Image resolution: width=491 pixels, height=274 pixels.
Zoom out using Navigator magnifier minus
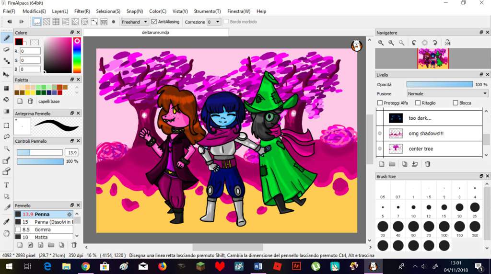click(391, 43)
